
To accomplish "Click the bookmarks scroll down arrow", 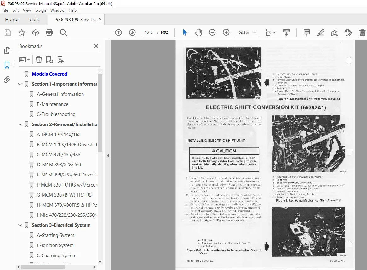I will [x=100, y=261].
